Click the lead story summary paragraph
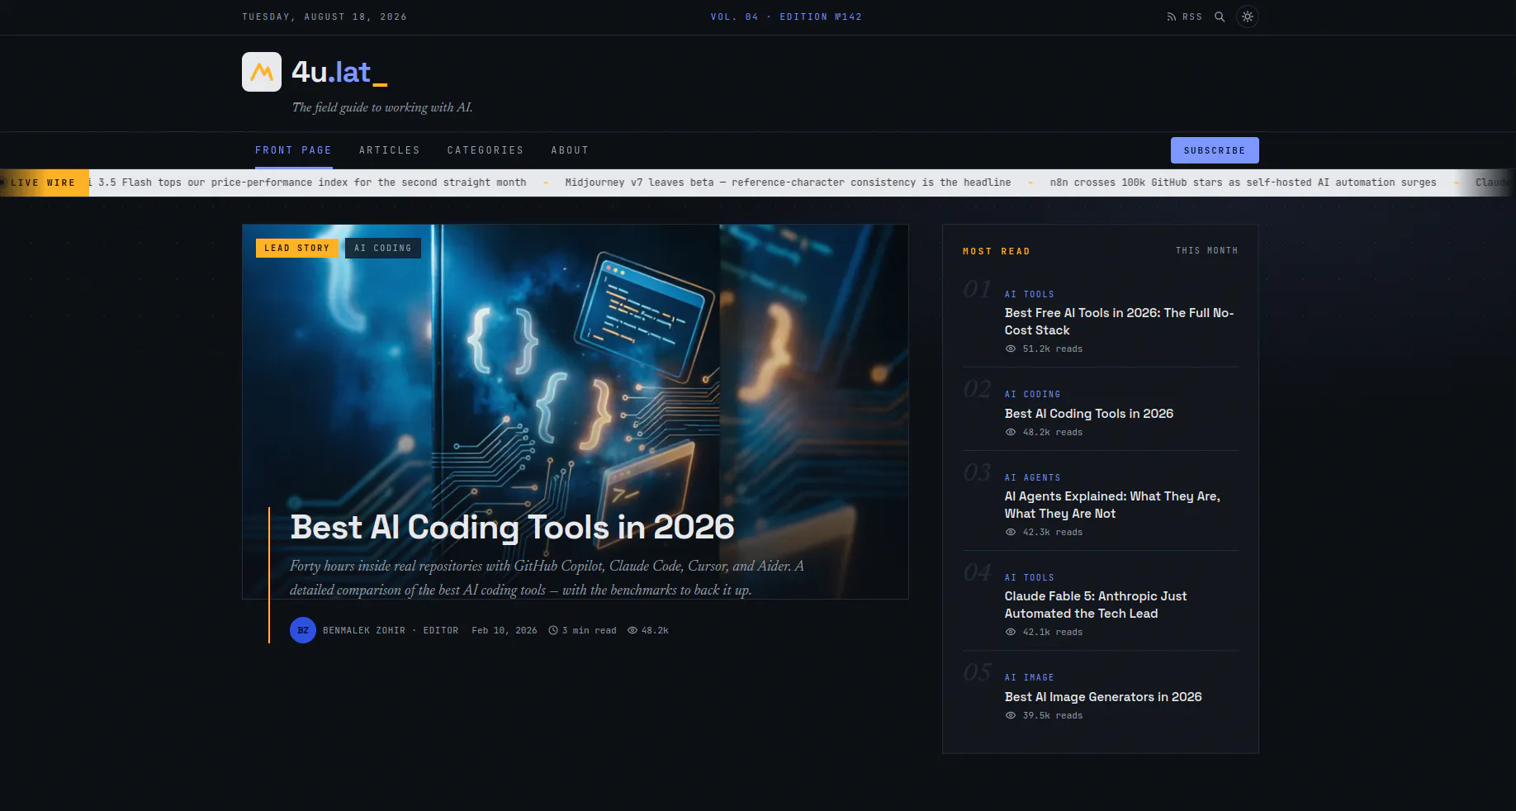1516x811 pixels. (547, 577)
